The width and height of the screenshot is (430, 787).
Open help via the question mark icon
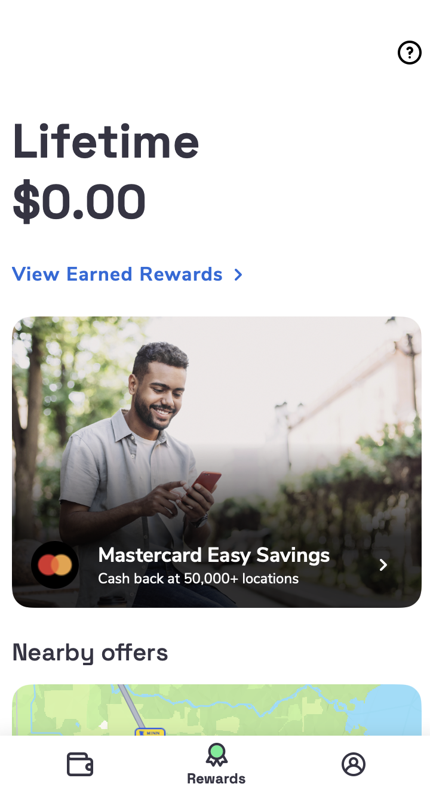click(x=410, y=53)
